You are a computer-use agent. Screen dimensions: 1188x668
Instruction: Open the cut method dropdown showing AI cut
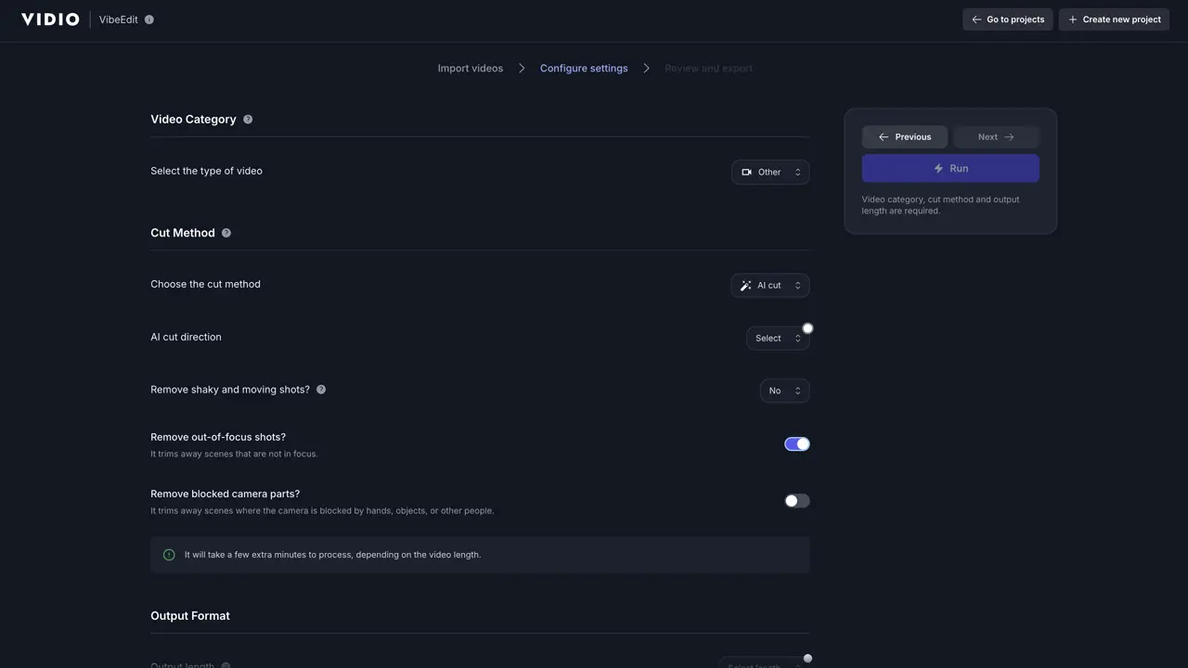770,286
